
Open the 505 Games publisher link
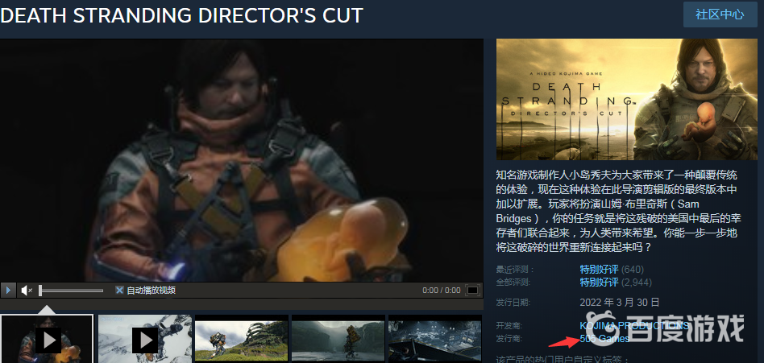604,339
